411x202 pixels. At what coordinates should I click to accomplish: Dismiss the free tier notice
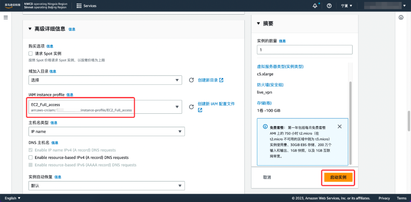tap(339, 127)
